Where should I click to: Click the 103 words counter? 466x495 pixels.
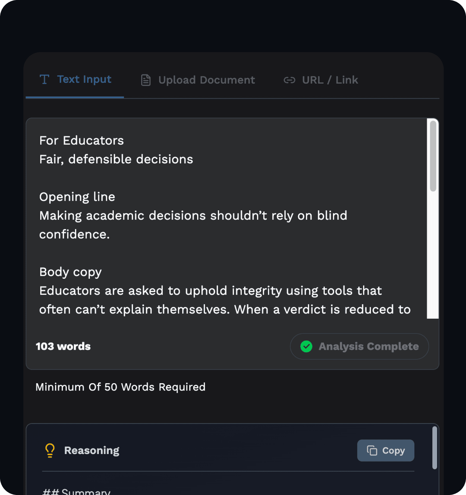63,346
